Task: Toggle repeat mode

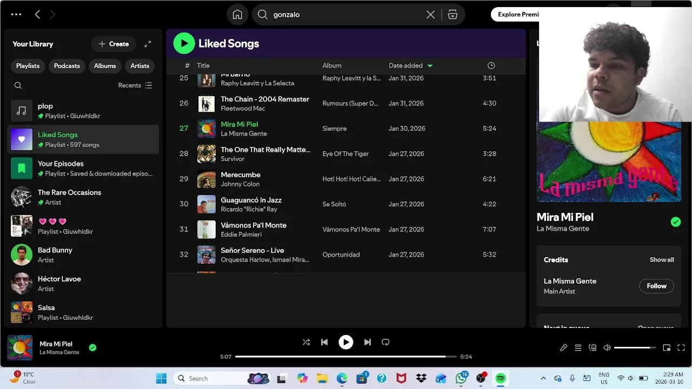Action: [x=385, y=342]
